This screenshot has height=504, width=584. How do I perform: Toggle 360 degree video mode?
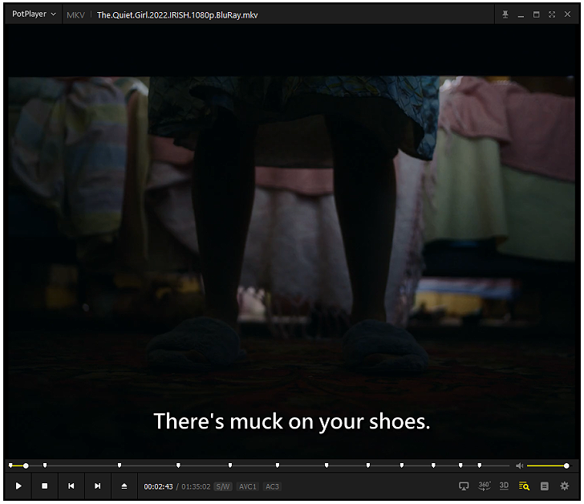[485, 486]
